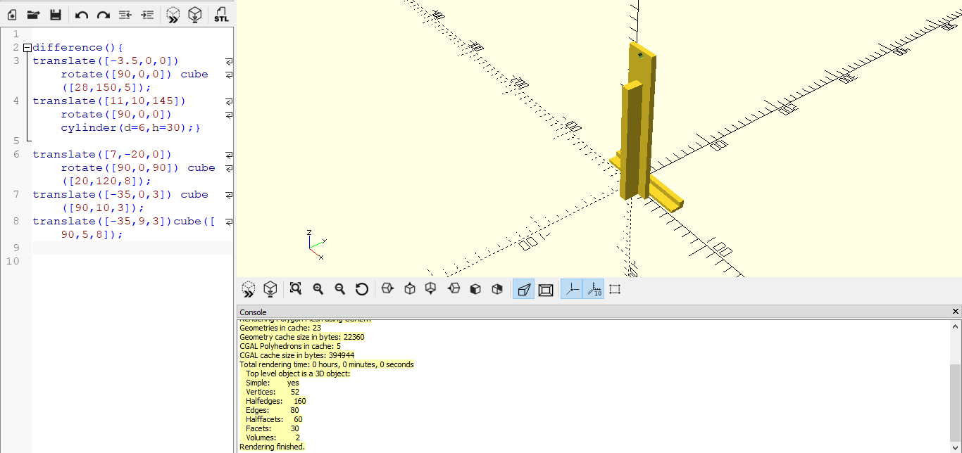Save the current script file
Screen dimensions: 962x453
point(56,15)
